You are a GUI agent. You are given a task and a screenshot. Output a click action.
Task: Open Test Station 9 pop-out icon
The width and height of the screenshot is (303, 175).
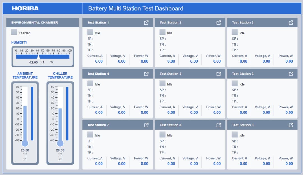pyautogui.click(x=291, y=125)
